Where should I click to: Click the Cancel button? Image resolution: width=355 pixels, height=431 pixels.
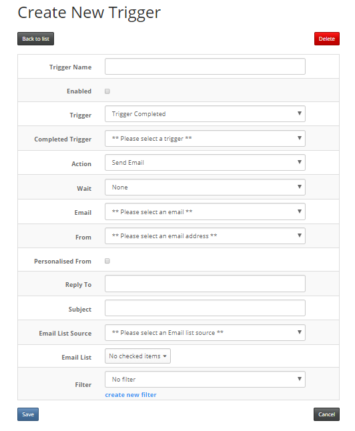coord(327,414)
